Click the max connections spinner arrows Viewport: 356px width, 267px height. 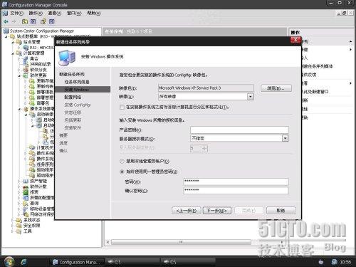click(204, 149)
